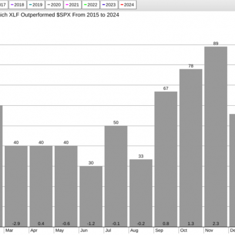This screenshot has width=235, height=235.
Task: Click the 67 value above September bar
Action: [166, 88]
